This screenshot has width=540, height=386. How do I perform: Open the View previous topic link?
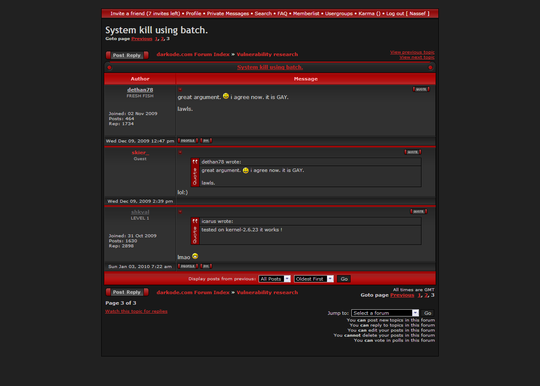(412, 52)
